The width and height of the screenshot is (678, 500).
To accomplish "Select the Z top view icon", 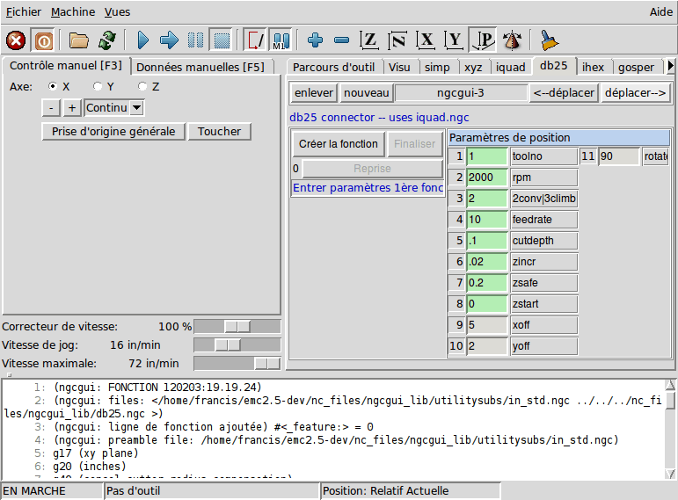I will (x=370, y=40).
